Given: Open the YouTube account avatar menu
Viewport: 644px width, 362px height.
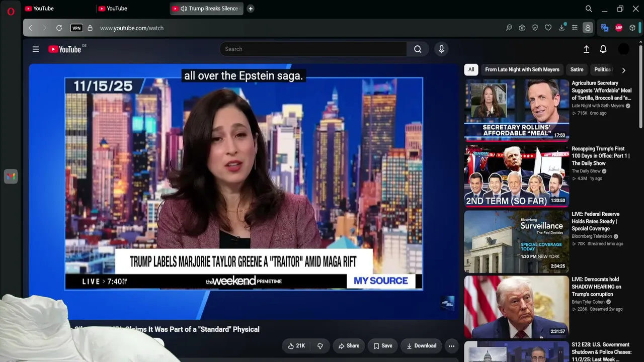Looking at the screenshot, I should [623, 49].
